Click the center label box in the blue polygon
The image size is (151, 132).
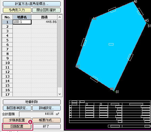click(111, 44)
